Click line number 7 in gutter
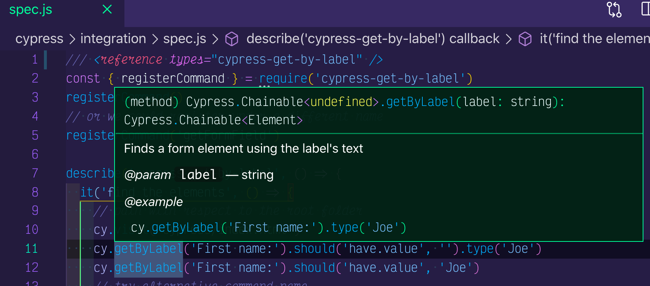 pyautogui.click(x=35, y=173)
